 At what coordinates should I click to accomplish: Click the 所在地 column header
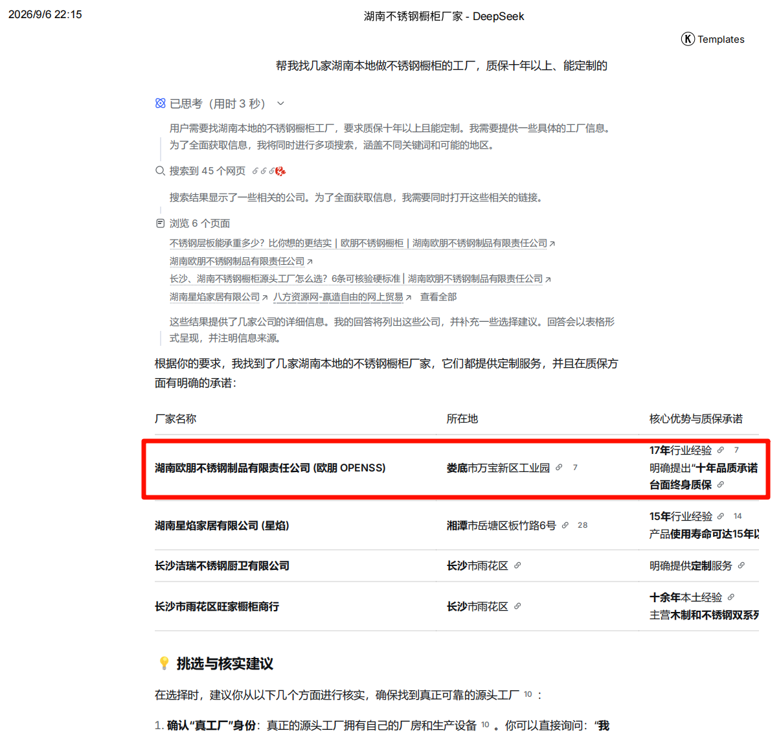462,418
